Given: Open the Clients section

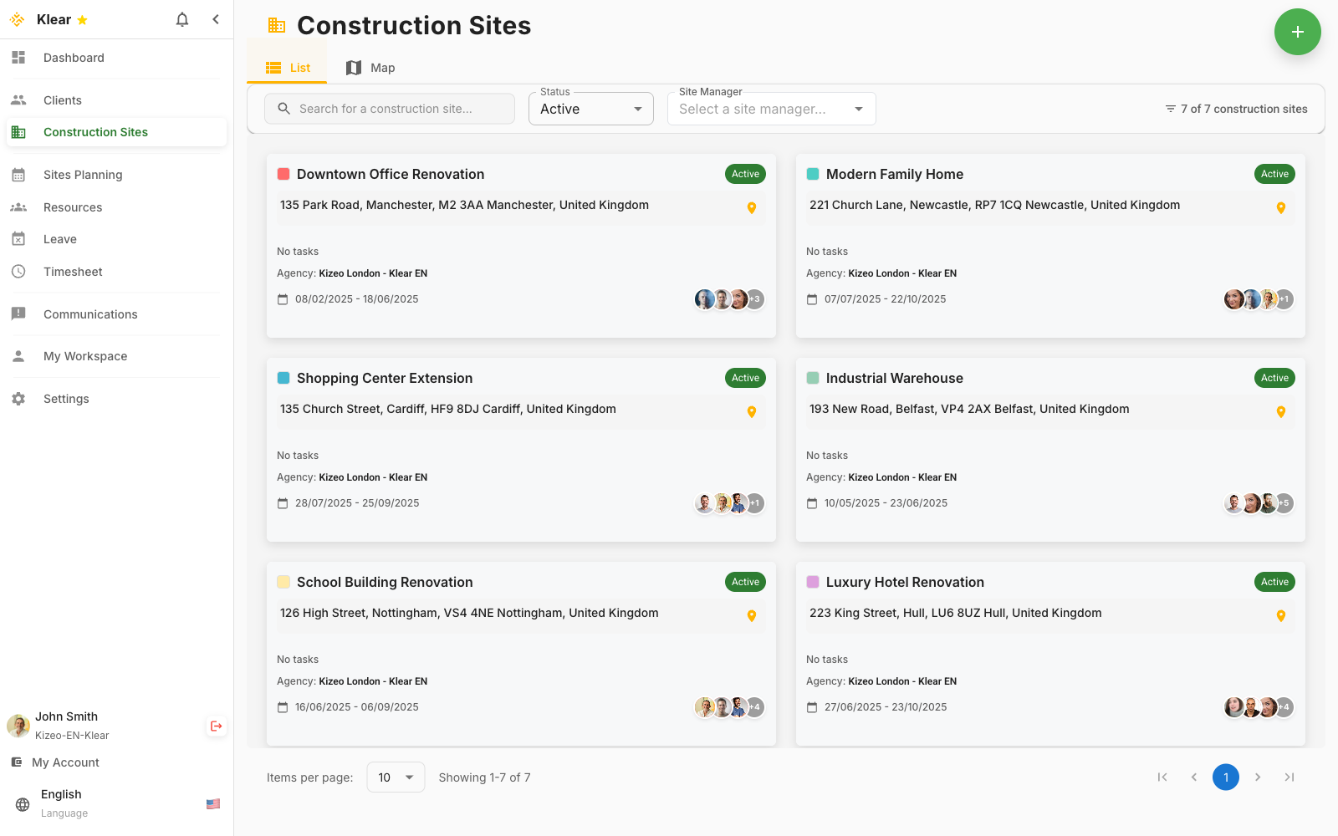Looking at the screenshot, I should [62, 99].
